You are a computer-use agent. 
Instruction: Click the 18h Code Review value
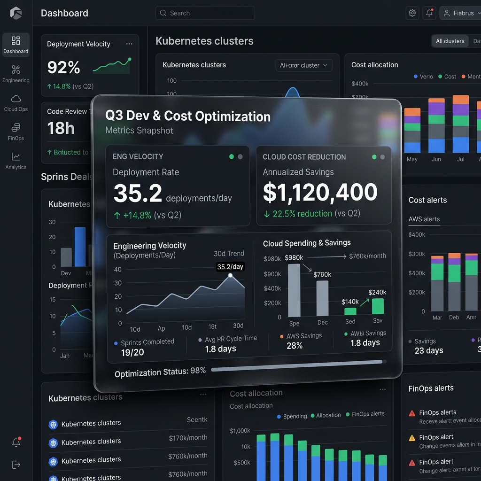click(61, 128)
